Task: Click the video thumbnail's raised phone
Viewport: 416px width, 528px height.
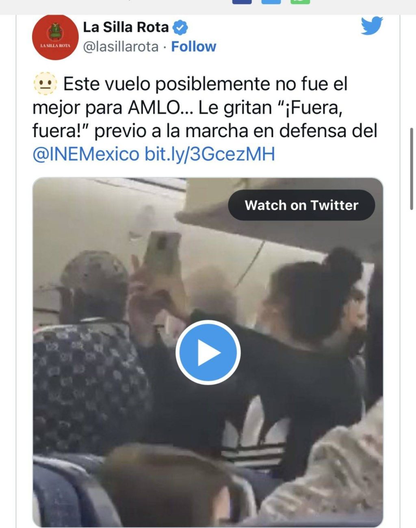Action: coord(161,255)
